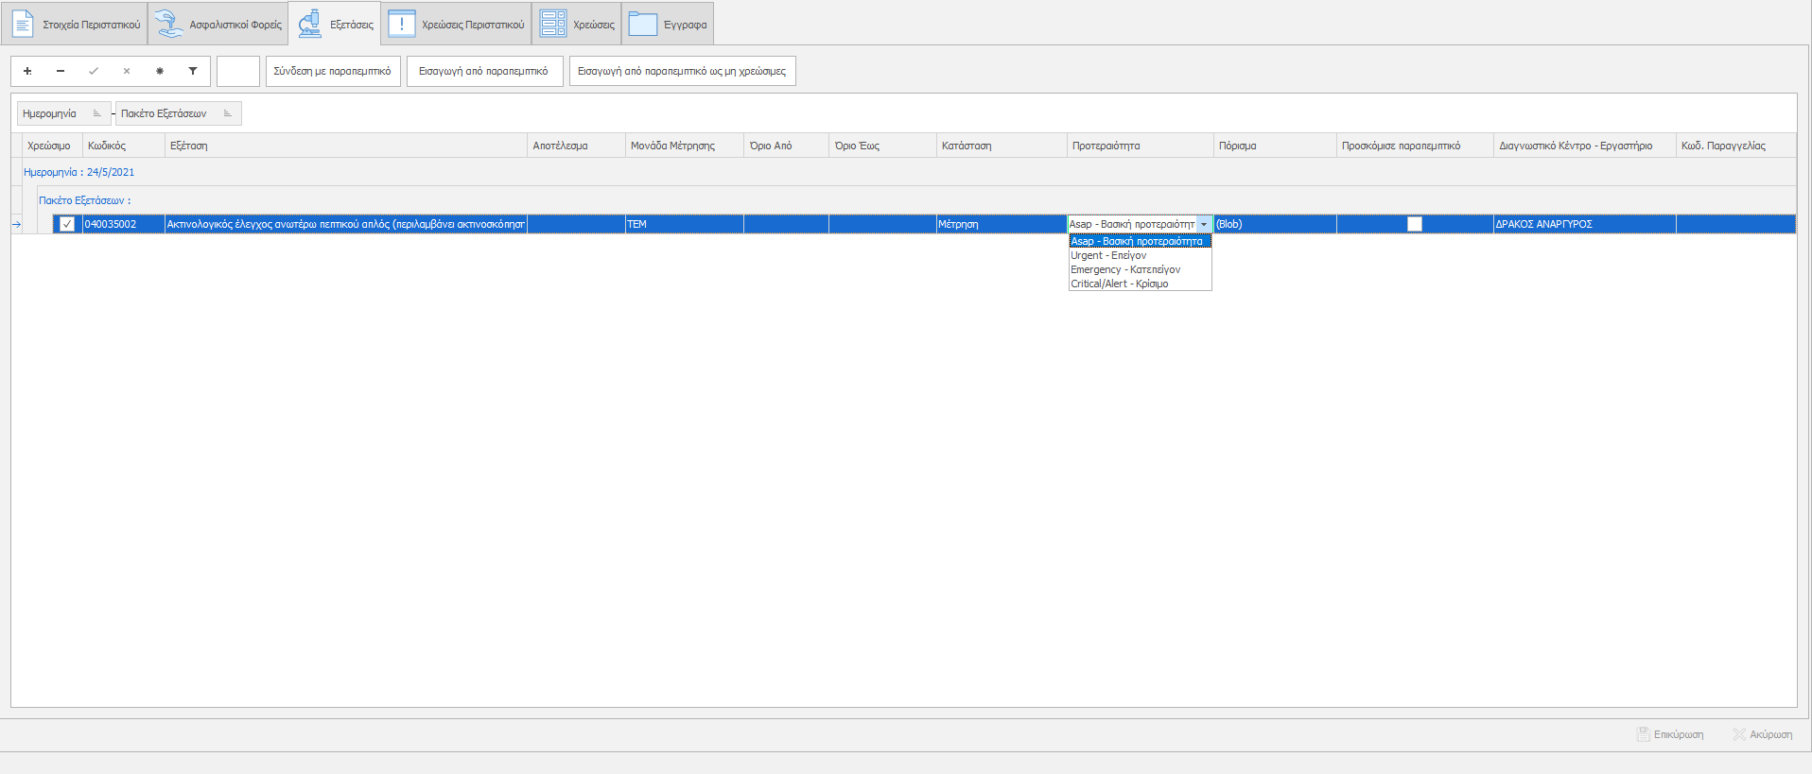Click the empty box beside the toolbar

point(238,71)
